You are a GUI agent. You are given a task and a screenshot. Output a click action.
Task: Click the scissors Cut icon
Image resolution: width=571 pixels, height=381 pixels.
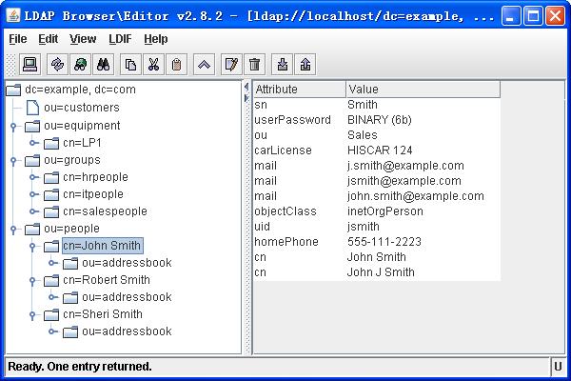(x=153, y=65)
